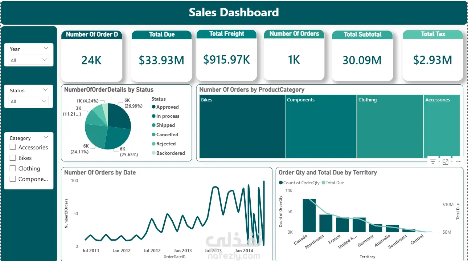The width and height of the screenshot is (468, 261).
Task: Click the 1K (4.24%) pie label
Action: click(x=87, y=101)
